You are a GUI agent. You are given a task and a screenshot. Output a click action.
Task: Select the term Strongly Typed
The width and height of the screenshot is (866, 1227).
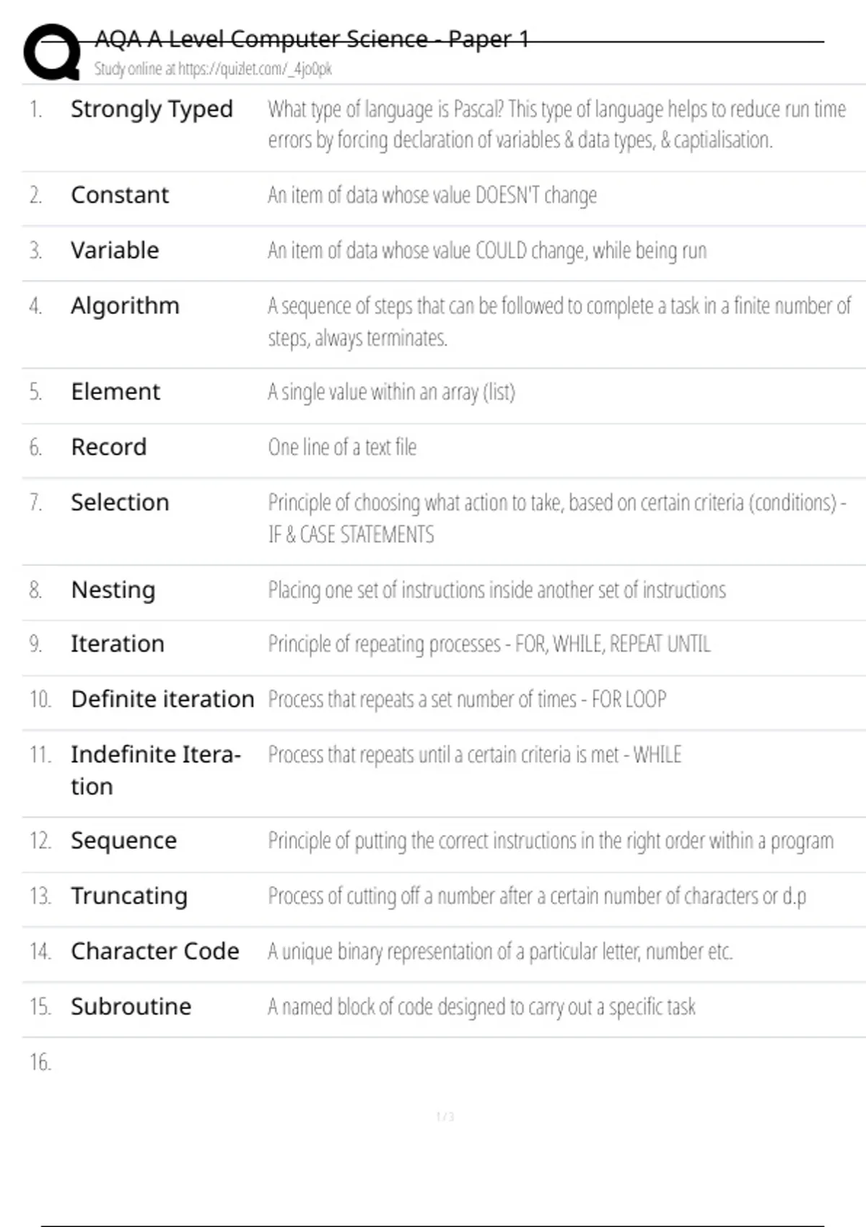152,109
